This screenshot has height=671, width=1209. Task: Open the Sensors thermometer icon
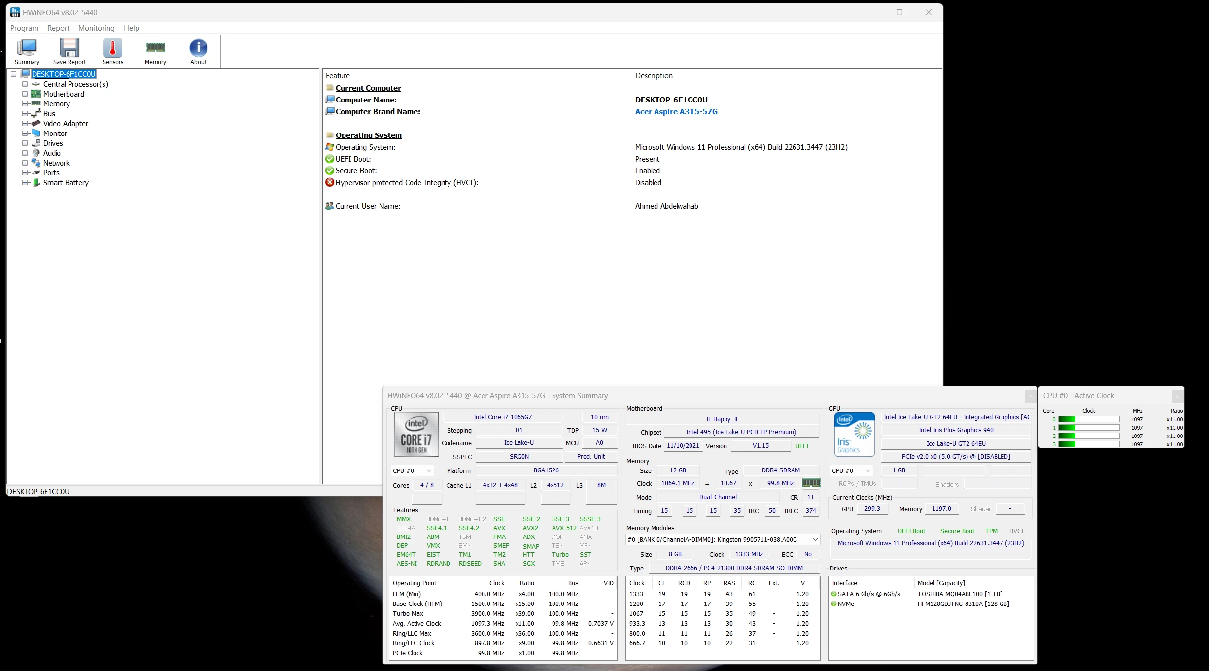(x=112, y=48)
